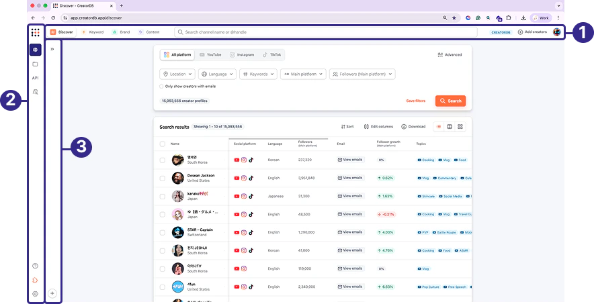Open browser downloads icon
594x304 pixels.
pyautogui.click(x=523, y=17)
